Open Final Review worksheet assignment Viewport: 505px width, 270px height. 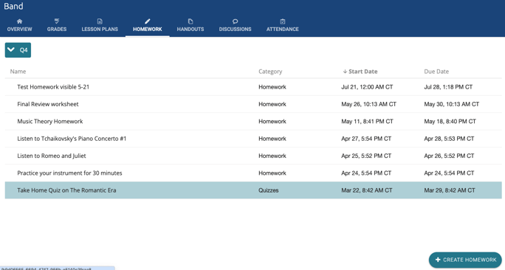pos(48,104)
